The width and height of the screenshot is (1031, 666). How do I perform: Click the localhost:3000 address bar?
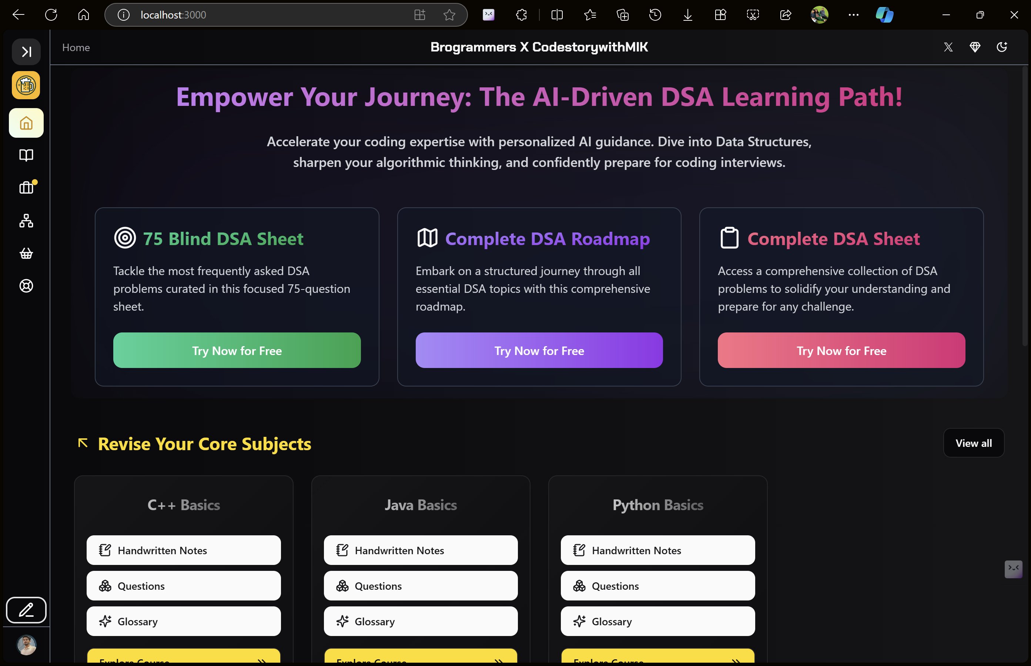point(285,15)
